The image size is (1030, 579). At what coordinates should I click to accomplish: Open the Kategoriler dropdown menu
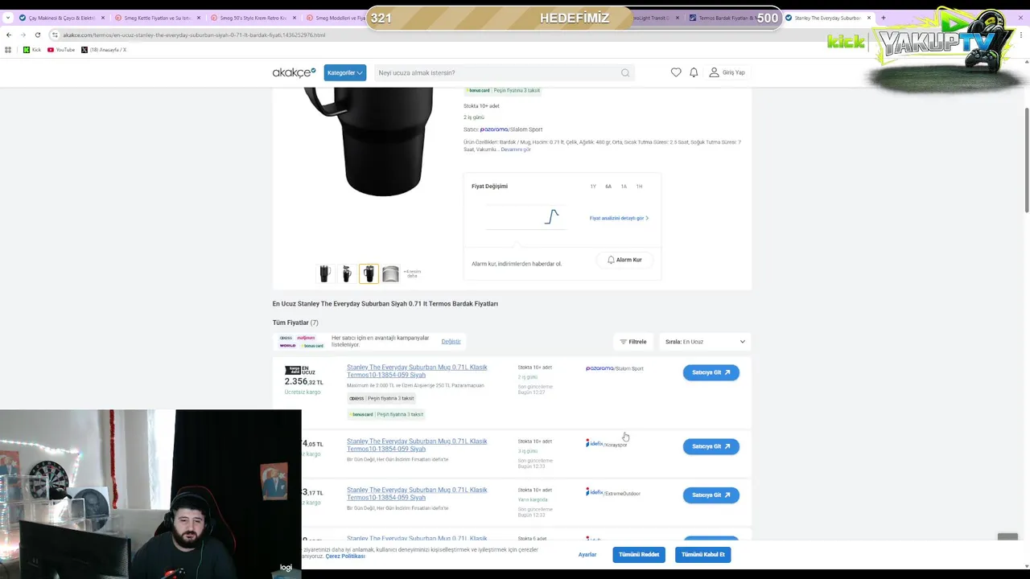coord(345,72)
